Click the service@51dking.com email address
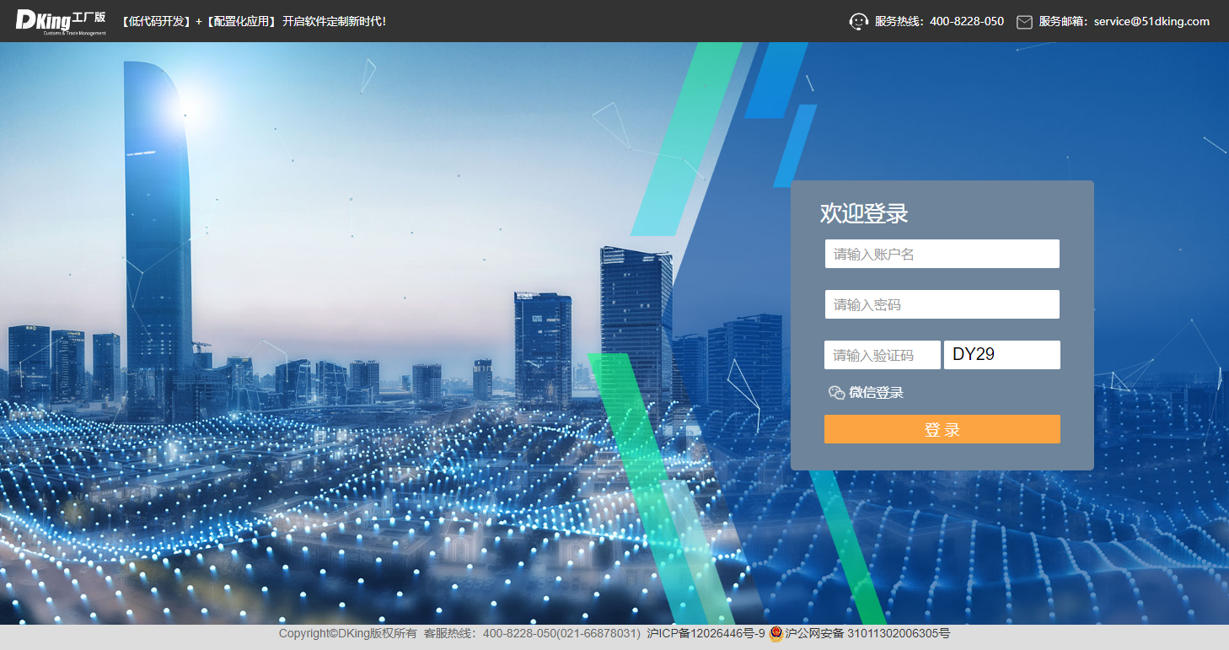 point(1151,22)
